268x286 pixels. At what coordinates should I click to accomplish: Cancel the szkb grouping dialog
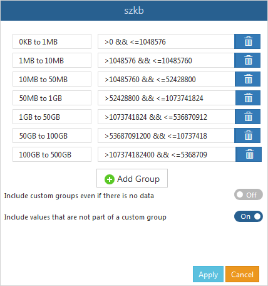(x=242, y=274)
